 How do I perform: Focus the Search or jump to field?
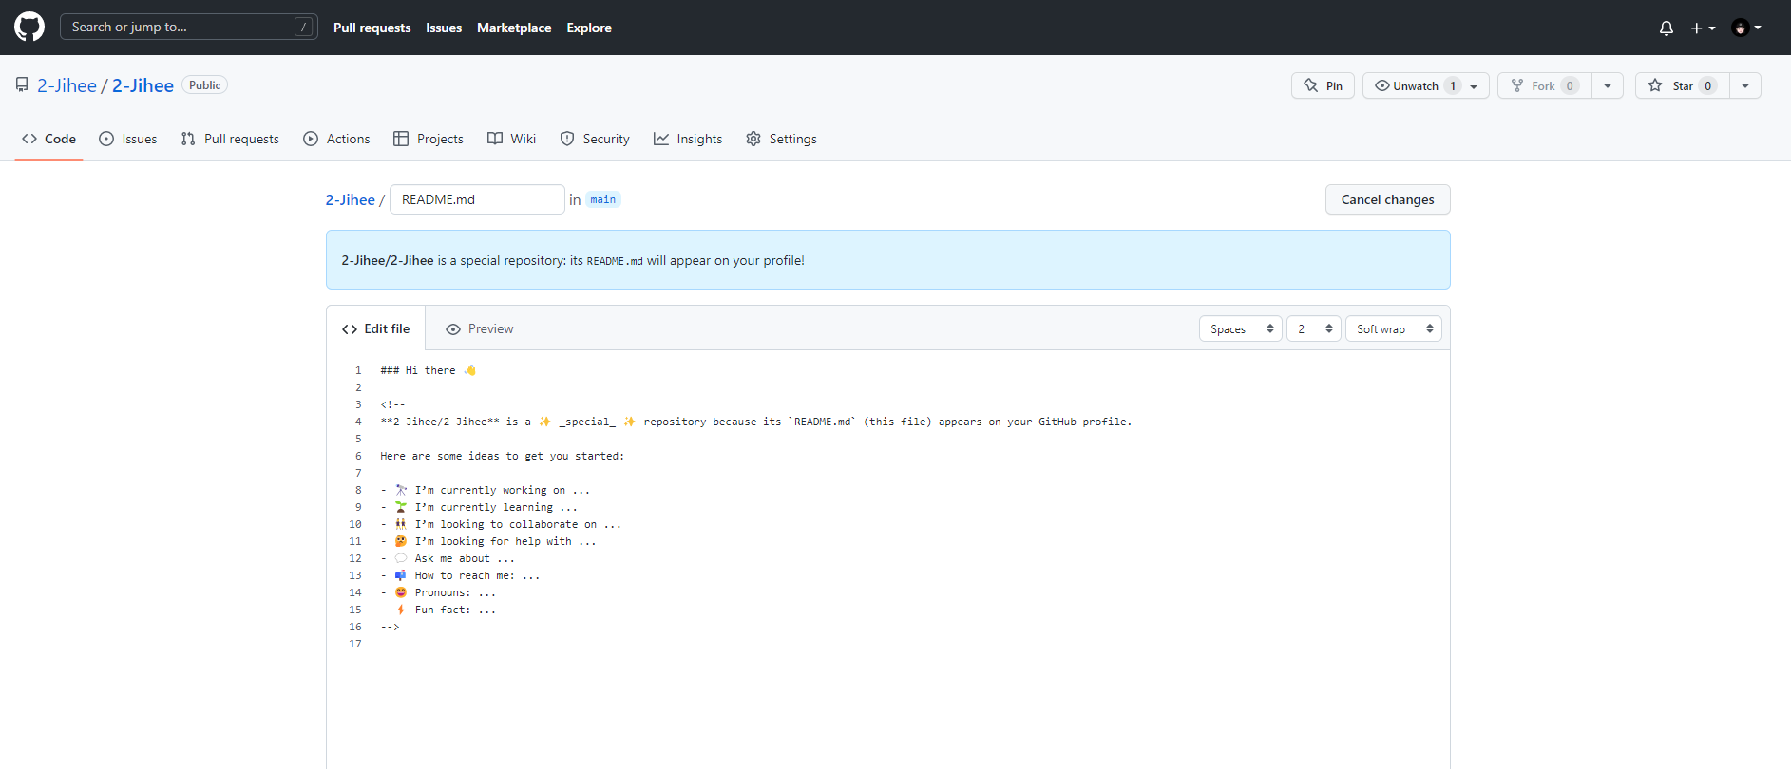[189, 27]
